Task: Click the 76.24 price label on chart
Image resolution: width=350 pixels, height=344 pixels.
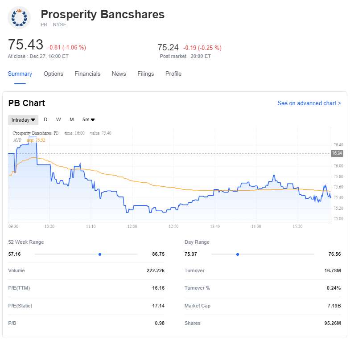Action: click(x=337, y=153)
